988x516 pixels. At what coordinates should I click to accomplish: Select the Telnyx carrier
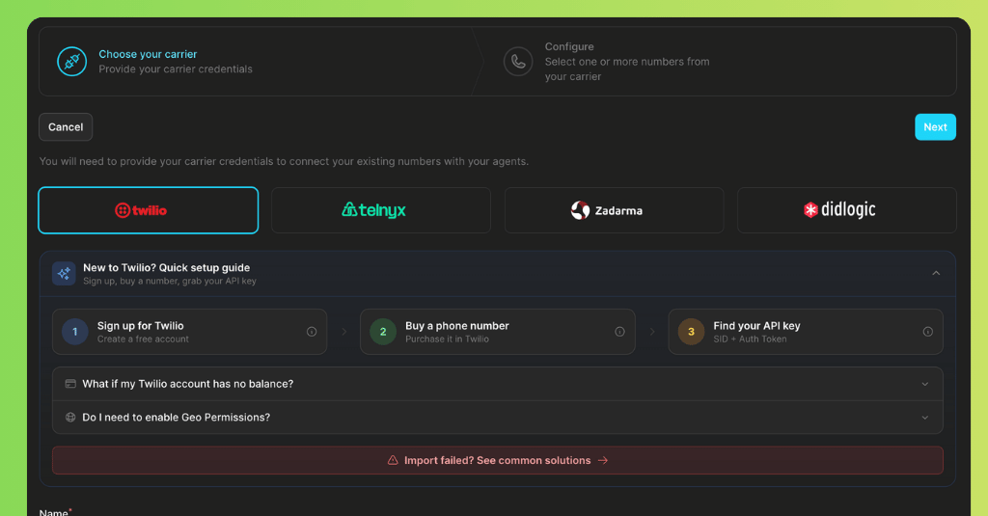coord(381,210)
